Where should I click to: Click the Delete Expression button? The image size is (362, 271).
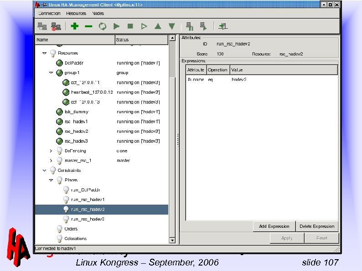coord(317,226)
